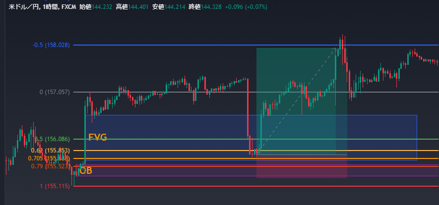Click the 高値 high price value
439x205 pixels.
coord(139,7)
